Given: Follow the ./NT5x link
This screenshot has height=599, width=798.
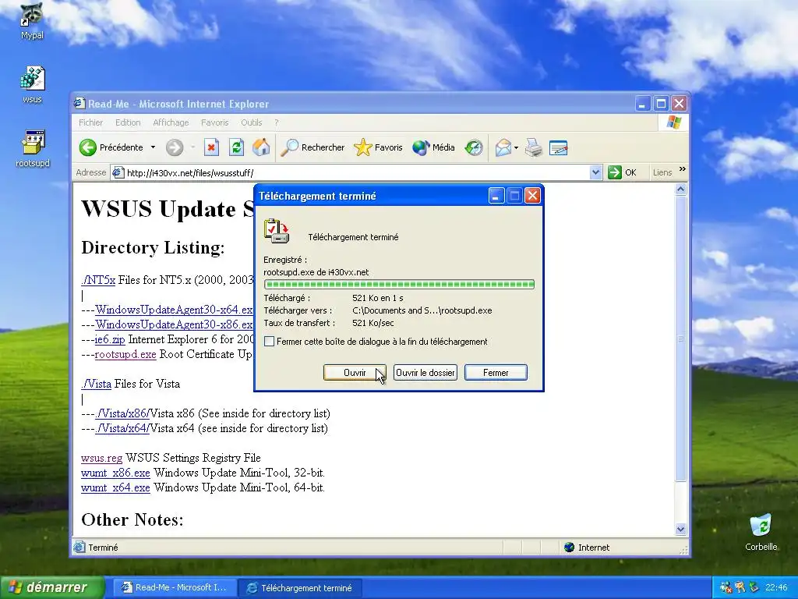Looking at the screenshot, I should [98, 280].
